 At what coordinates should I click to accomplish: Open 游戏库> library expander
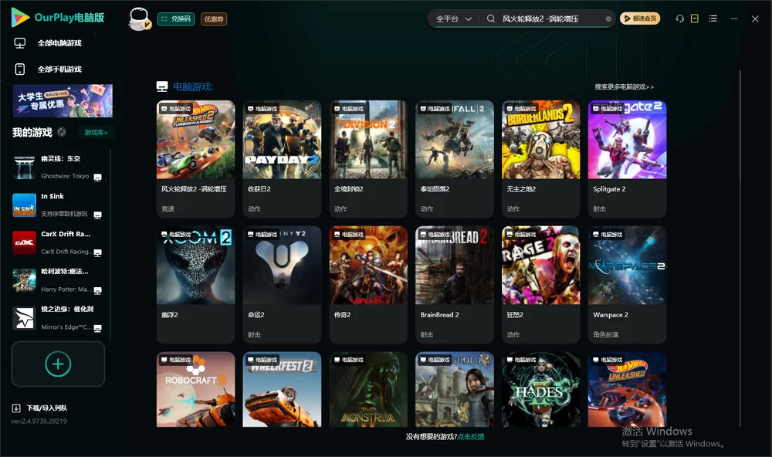[96, 133]
